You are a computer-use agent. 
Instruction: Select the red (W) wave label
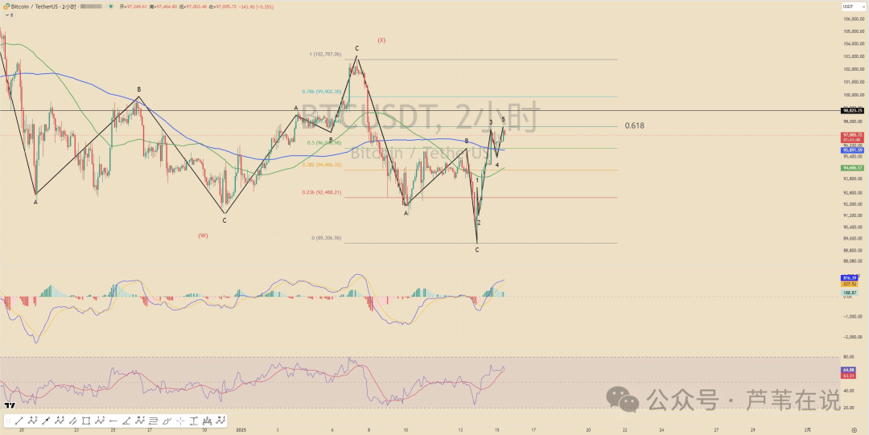point(203,236)
